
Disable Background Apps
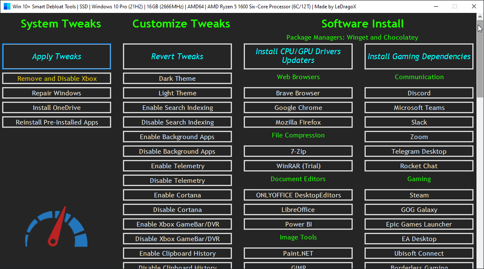[x=177, y=151]
